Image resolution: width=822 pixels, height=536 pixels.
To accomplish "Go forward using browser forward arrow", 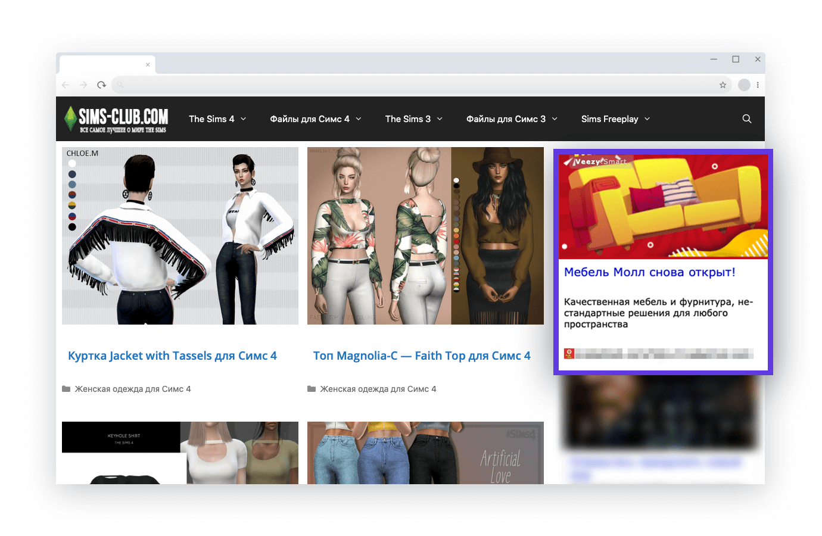I will coord(83,85).
